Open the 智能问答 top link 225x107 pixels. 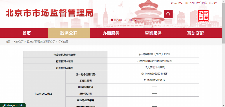point(202,3)
